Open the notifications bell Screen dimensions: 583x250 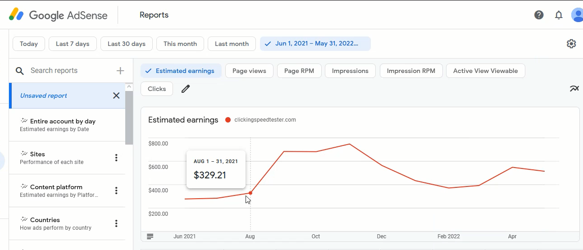tap(559, 15)
